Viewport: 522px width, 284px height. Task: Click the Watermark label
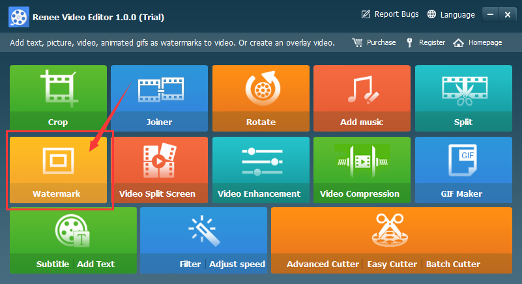56,193
